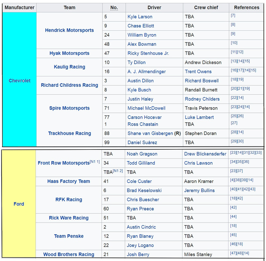
Task: Open reference [45] for Ryan Blaney
Action: [x=233, y=235]
